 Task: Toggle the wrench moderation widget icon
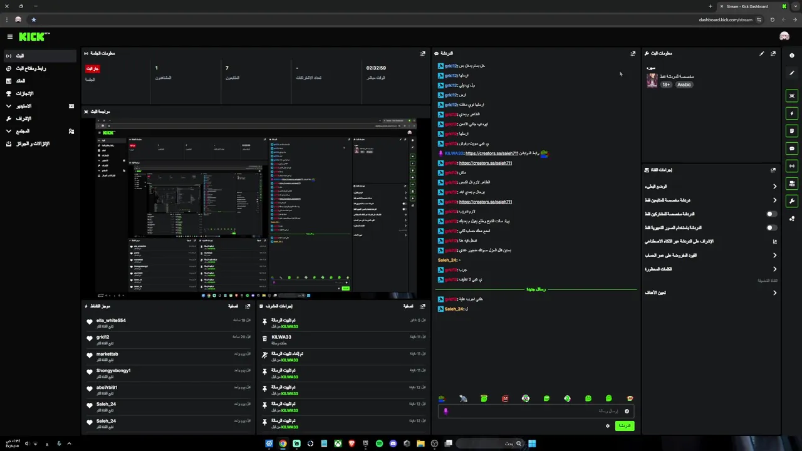[x=792, y=201]
